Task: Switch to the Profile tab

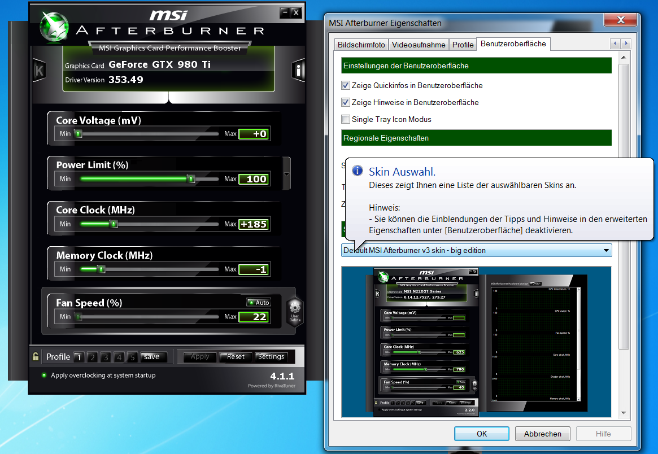Action: point(463,45)
